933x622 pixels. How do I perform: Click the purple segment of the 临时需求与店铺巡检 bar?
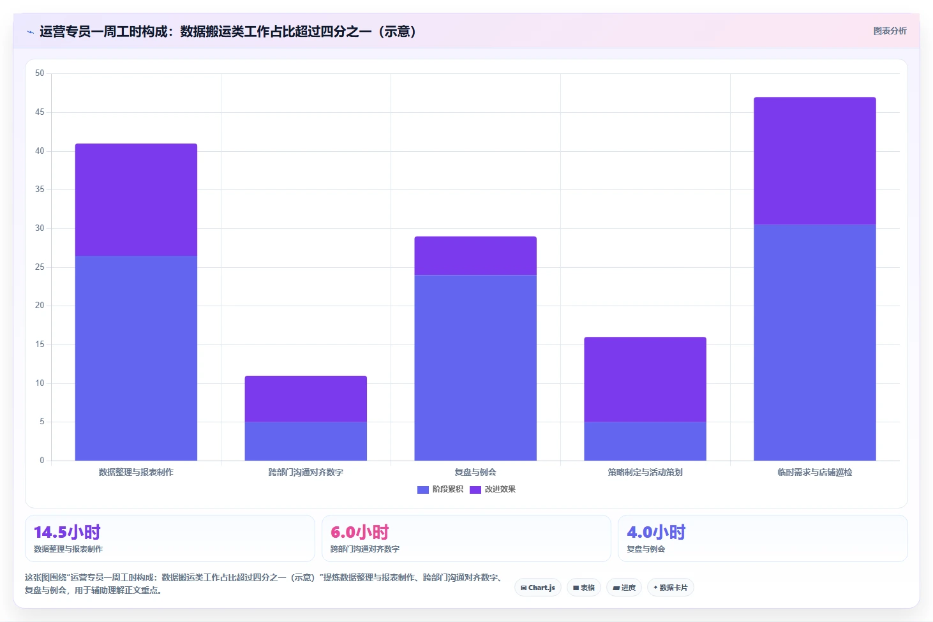tap(815, 161)
